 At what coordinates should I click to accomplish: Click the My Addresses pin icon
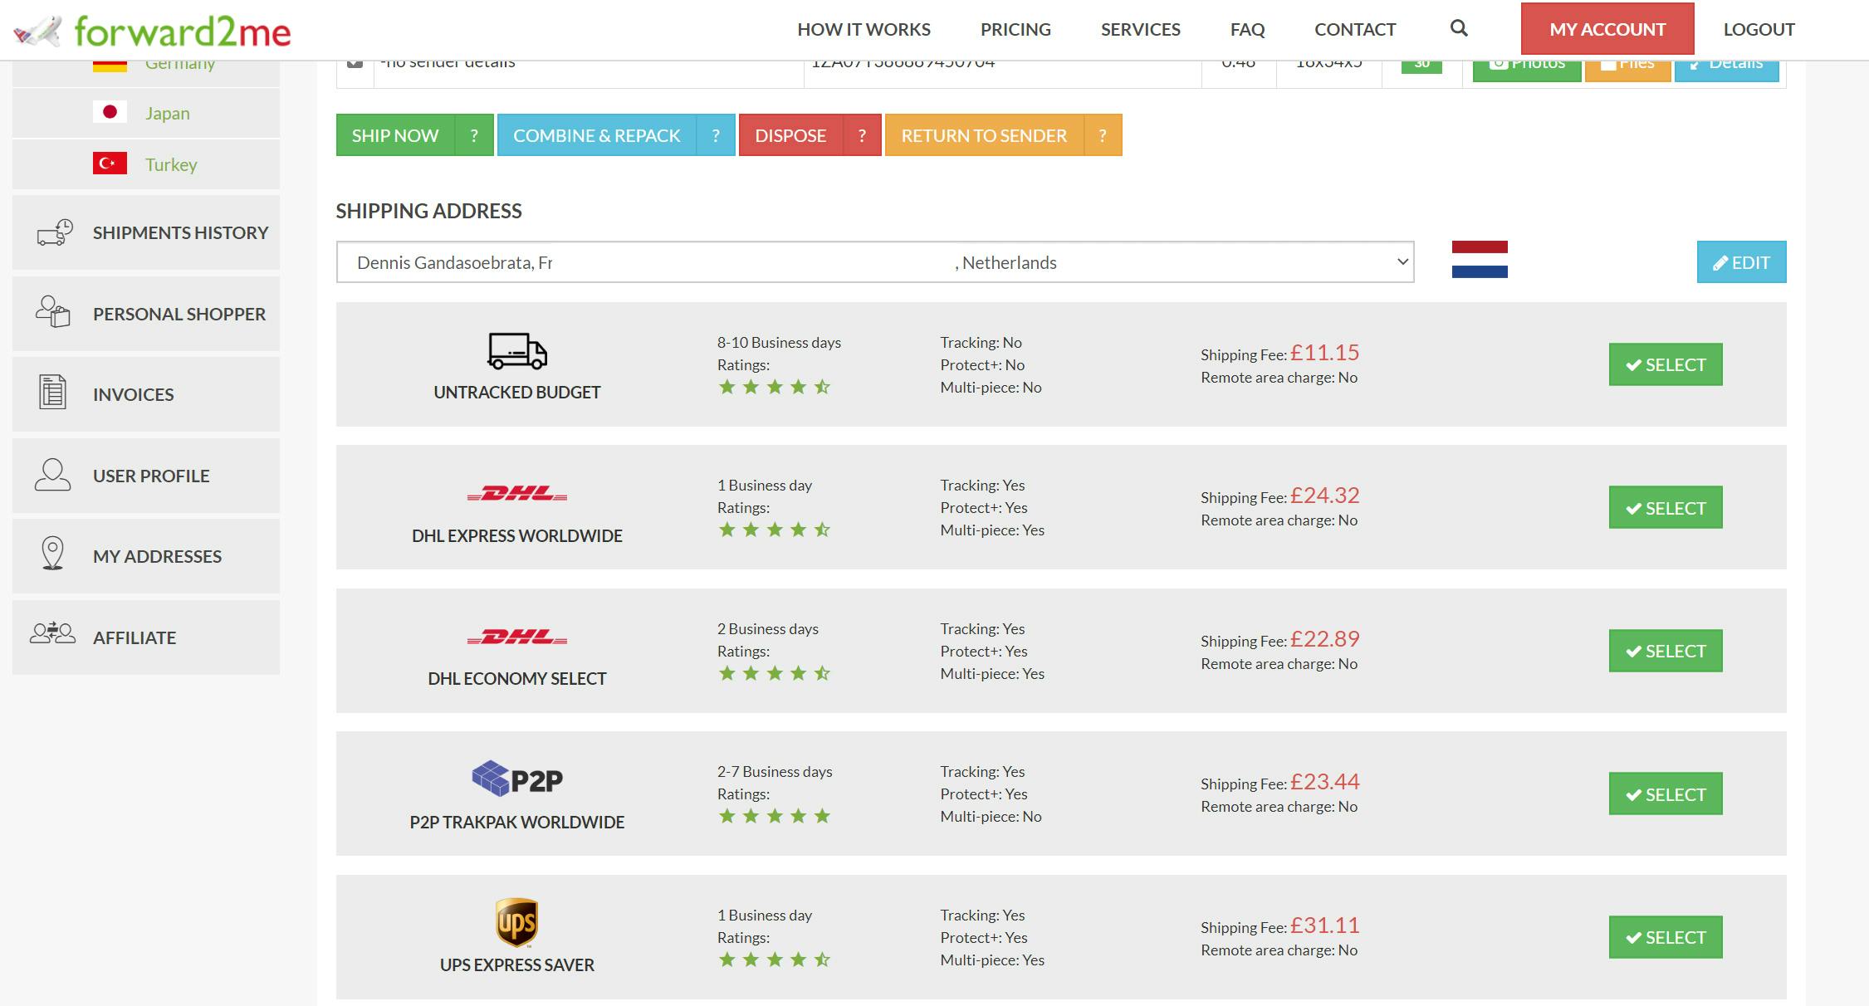[52, 554]
